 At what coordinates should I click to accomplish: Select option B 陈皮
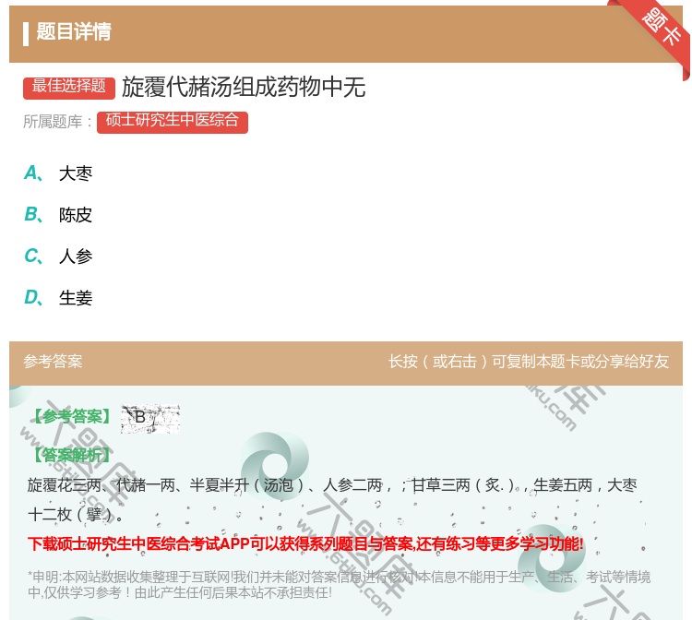75,215
